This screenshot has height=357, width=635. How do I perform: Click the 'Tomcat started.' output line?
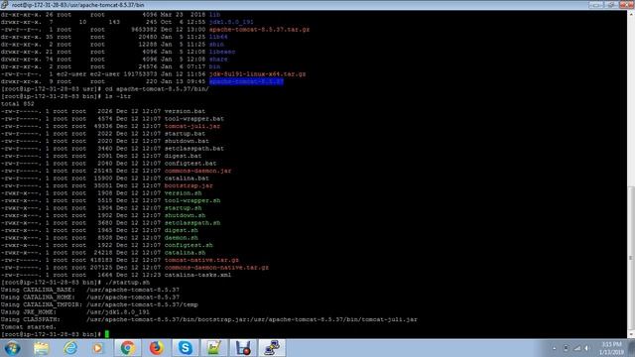[29, 327]
